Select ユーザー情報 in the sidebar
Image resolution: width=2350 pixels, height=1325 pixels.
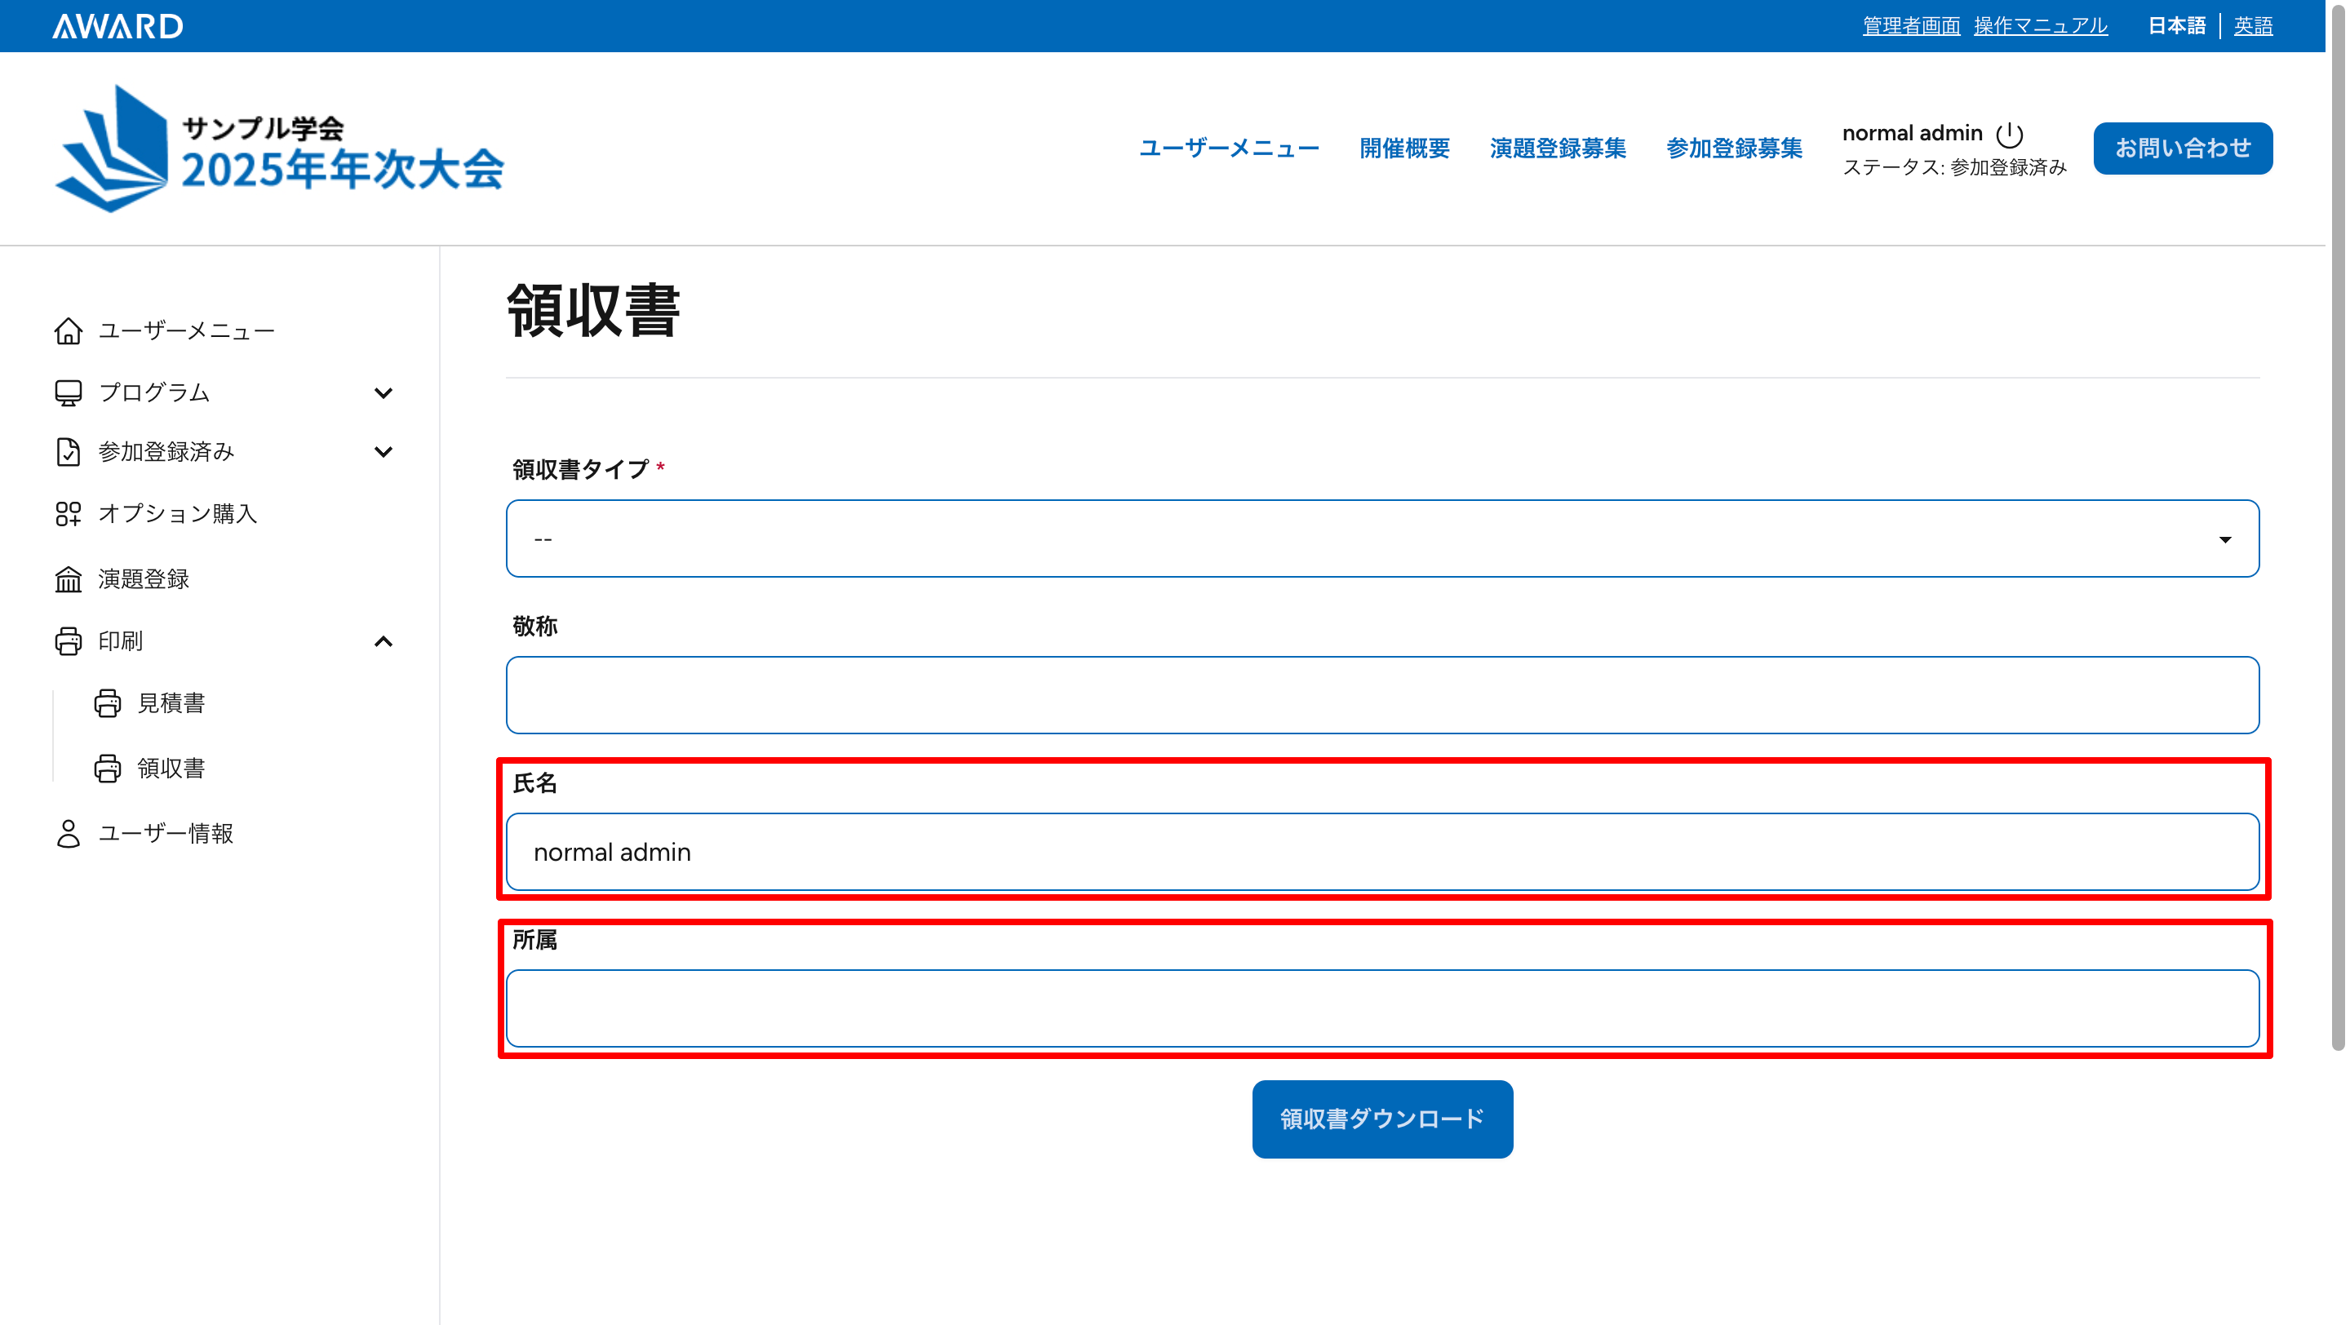click(x=166, y=834)
